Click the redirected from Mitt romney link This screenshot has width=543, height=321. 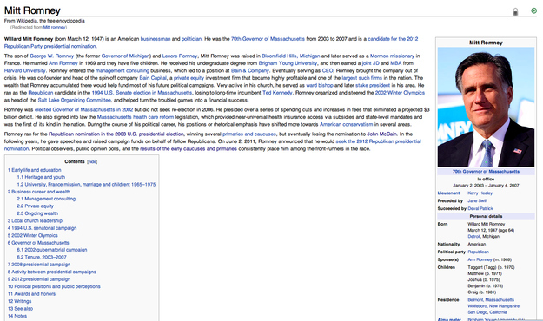click(55, 27)
